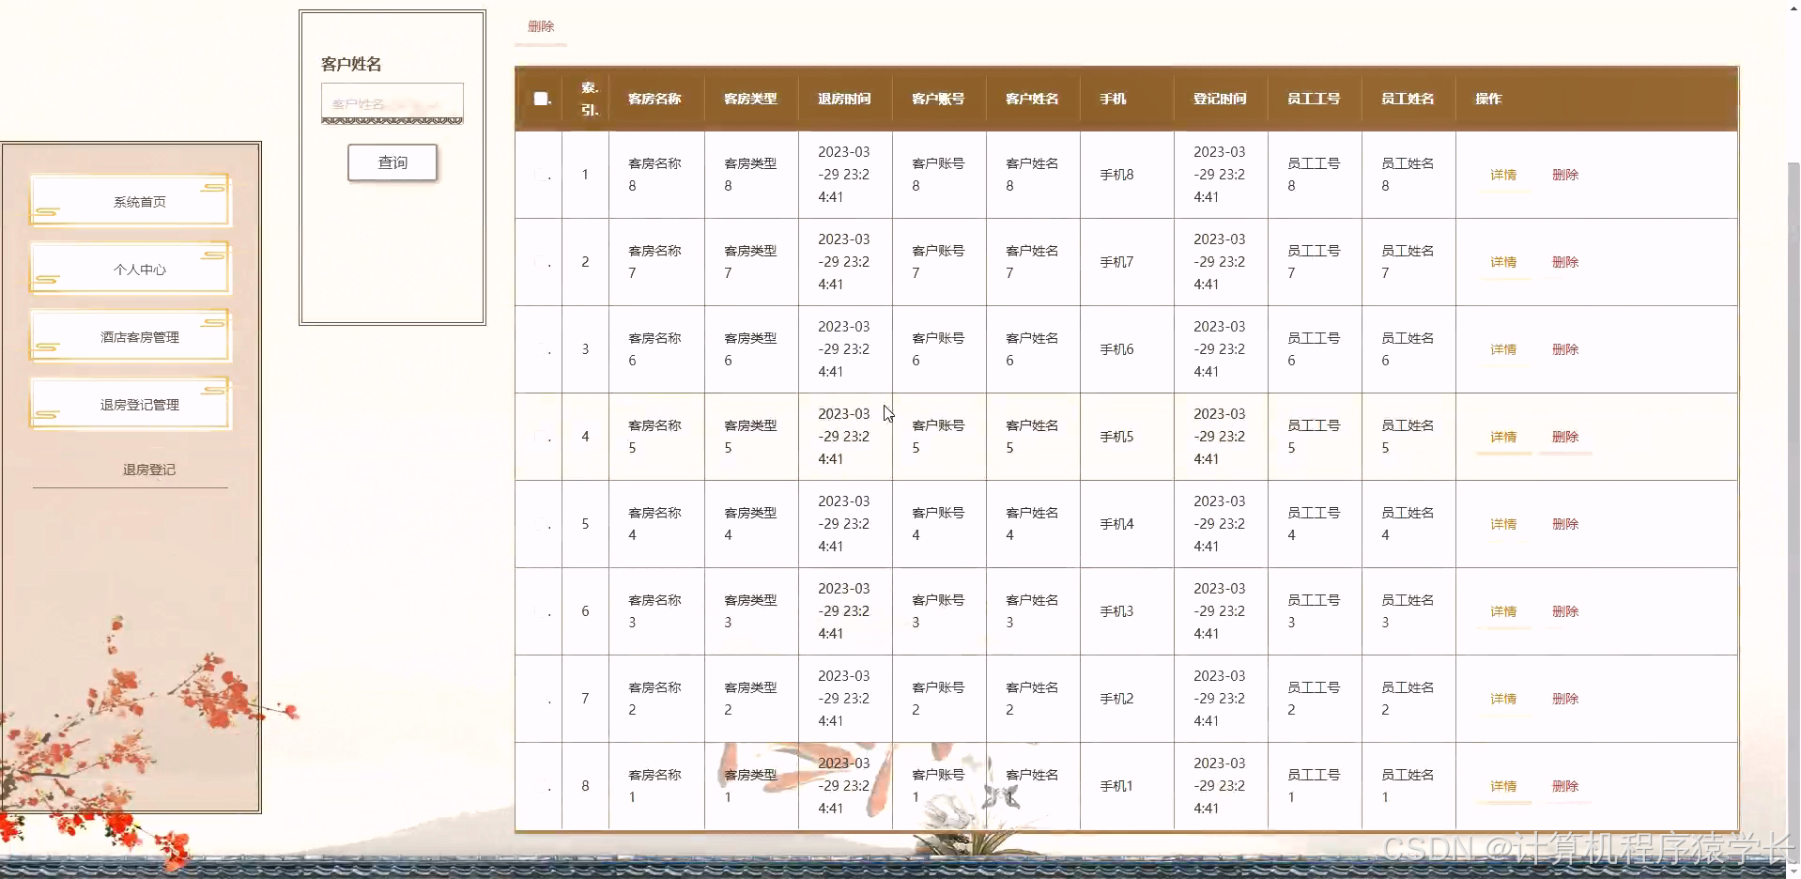Check the checkbox on row 5
The height and width of the screenshot is (879, 1801).
click(539, 524)
